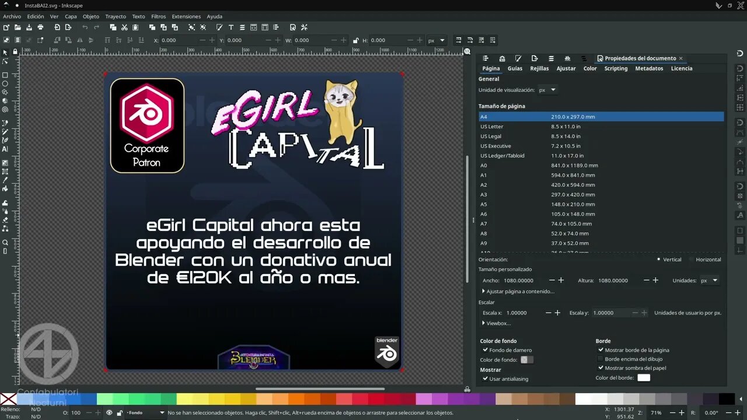This screenshot has width=747, height=420.
Task: Select Horizontal orientation radio button
Action: 691,260
